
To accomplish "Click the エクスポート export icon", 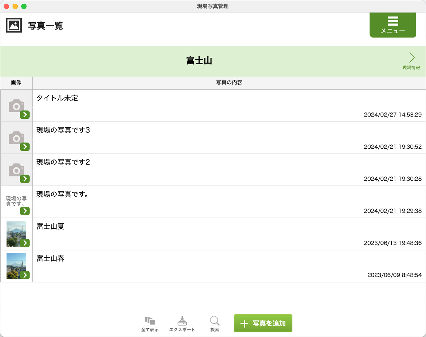I will coord(182,321).
